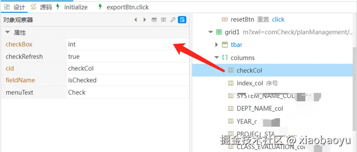
Task: Collapse the grid1 tree node
Action: coord(210,32)
